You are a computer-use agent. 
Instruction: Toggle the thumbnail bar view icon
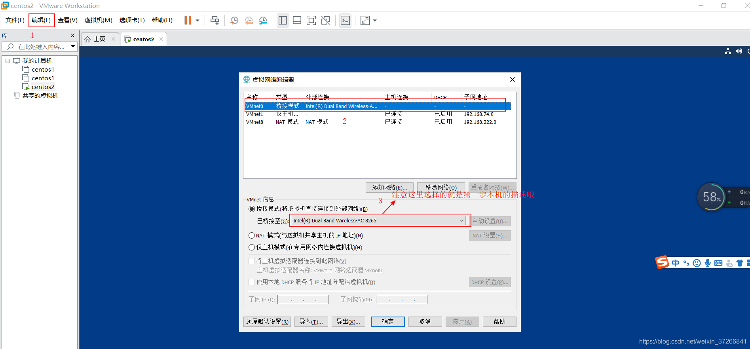tap(297, 20)
